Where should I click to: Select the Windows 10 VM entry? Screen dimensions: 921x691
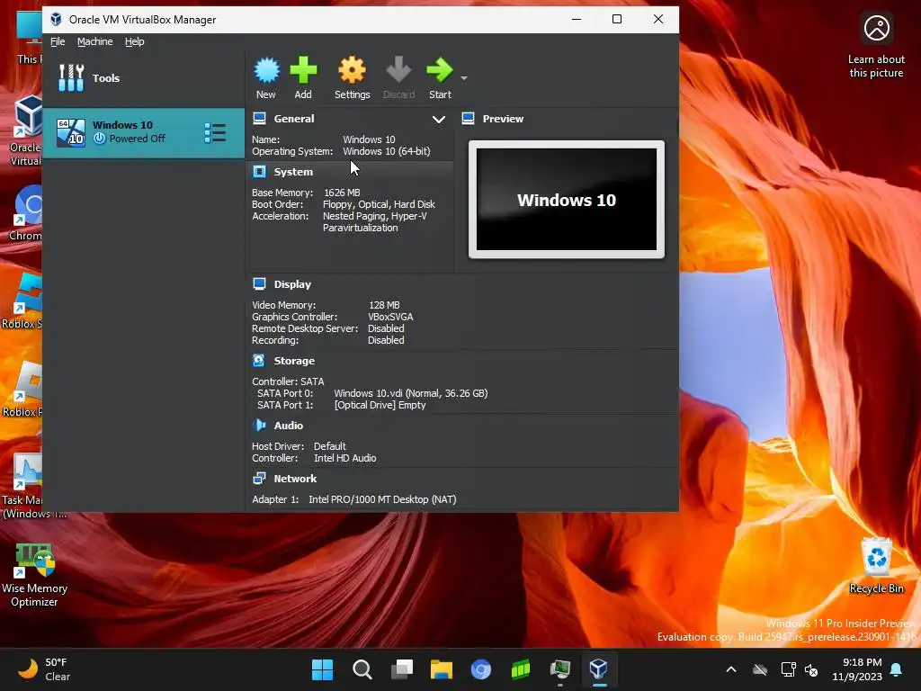[143, 132]
